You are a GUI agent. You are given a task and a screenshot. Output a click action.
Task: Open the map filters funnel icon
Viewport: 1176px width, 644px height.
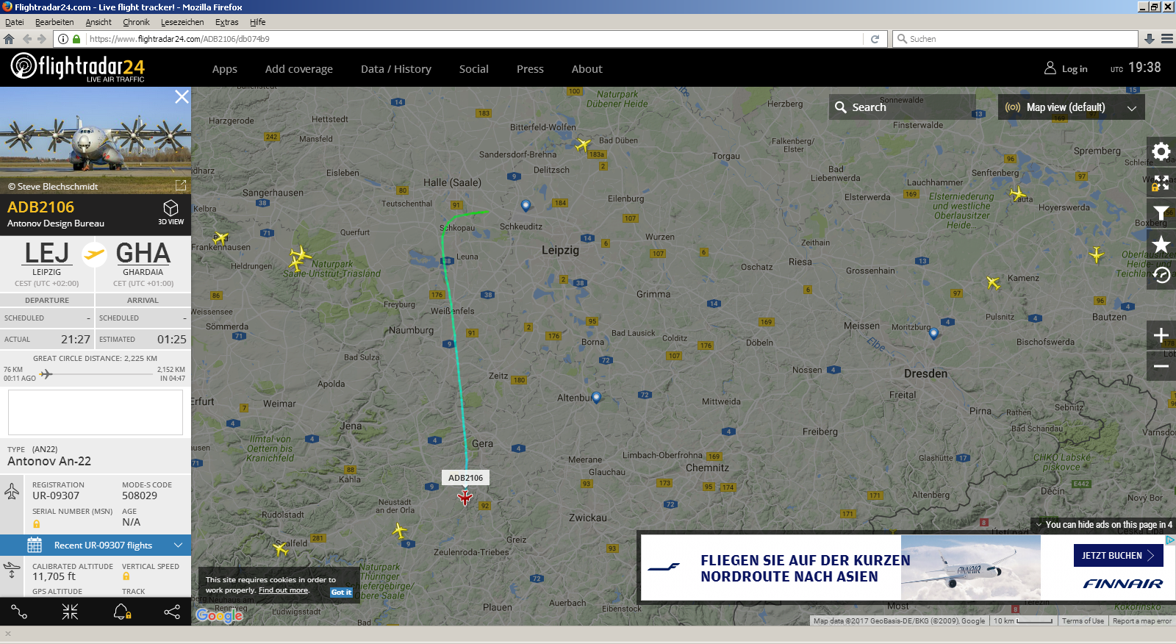coord(1161,212)
